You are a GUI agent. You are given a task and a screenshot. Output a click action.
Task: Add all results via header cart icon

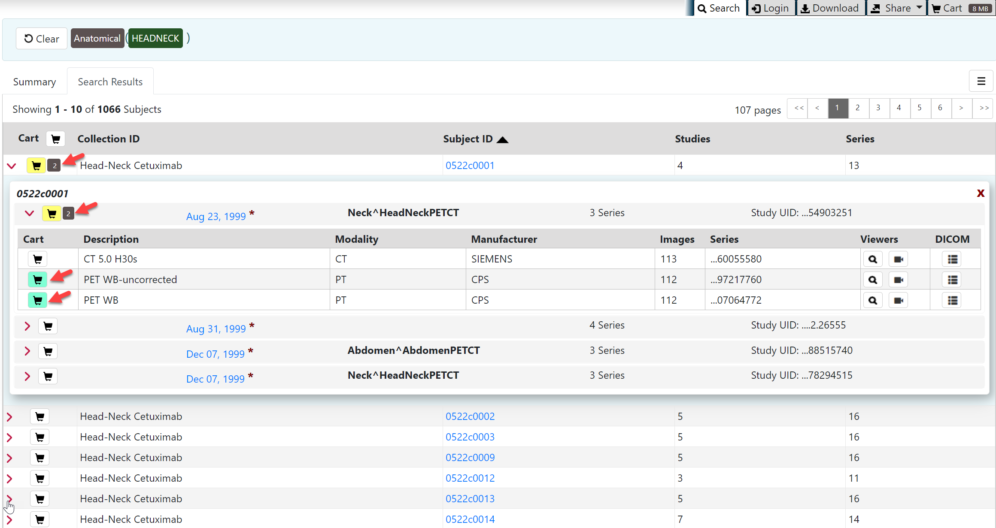pyautogui.click(x=55, y=139)
